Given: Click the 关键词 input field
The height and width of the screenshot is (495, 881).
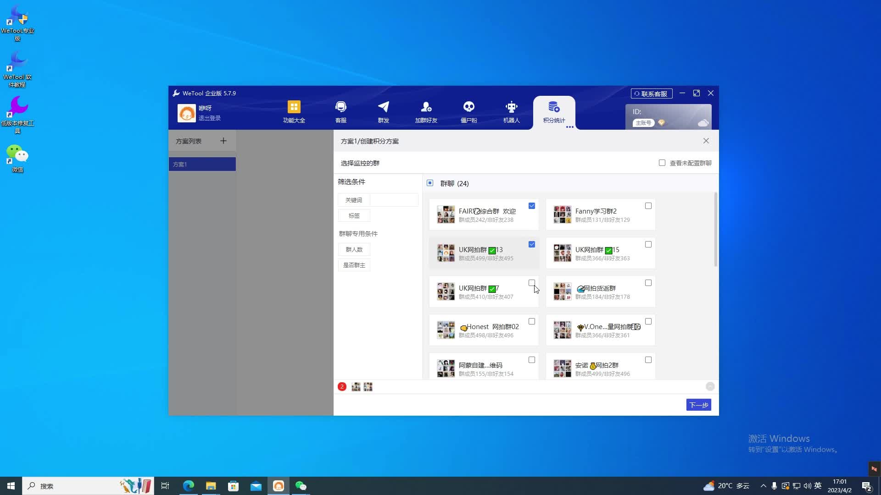Looking at the screenshot, I should point(394,200).
